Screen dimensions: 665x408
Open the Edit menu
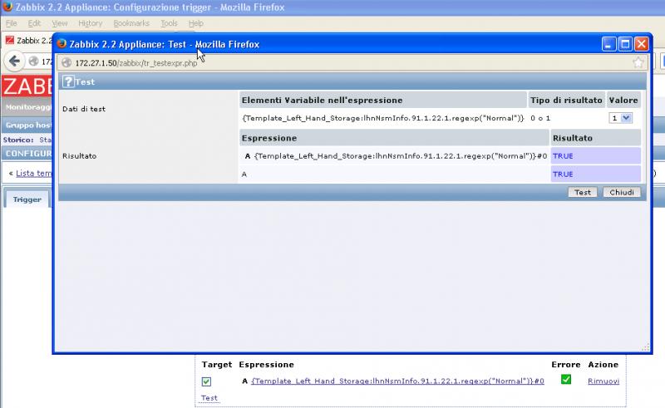(34, 23)
